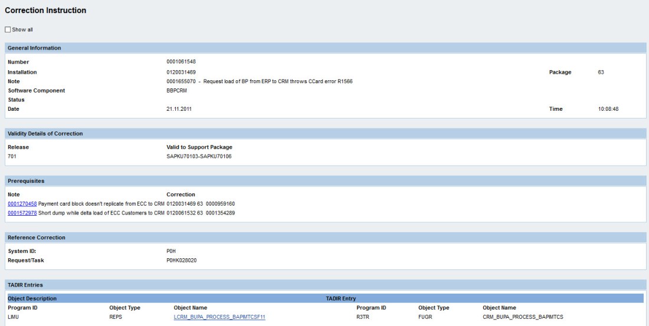Click the General Information section header
Image resolution: width=649 pixels, height=326 pixels.
[34, 48]
